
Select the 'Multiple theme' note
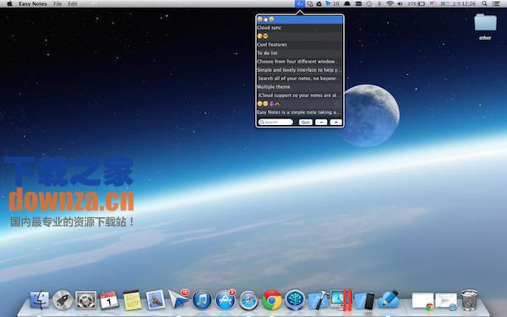click(299, 87)
